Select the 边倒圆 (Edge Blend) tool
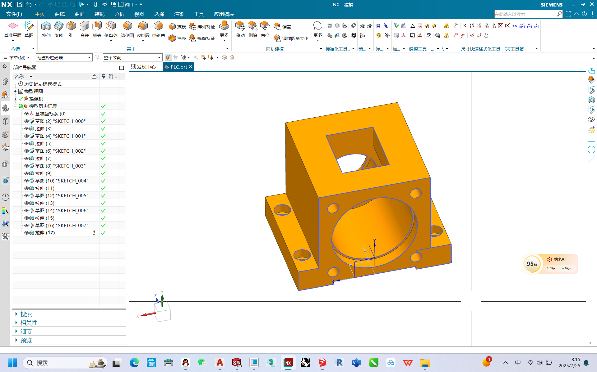 tap(127, 29)
